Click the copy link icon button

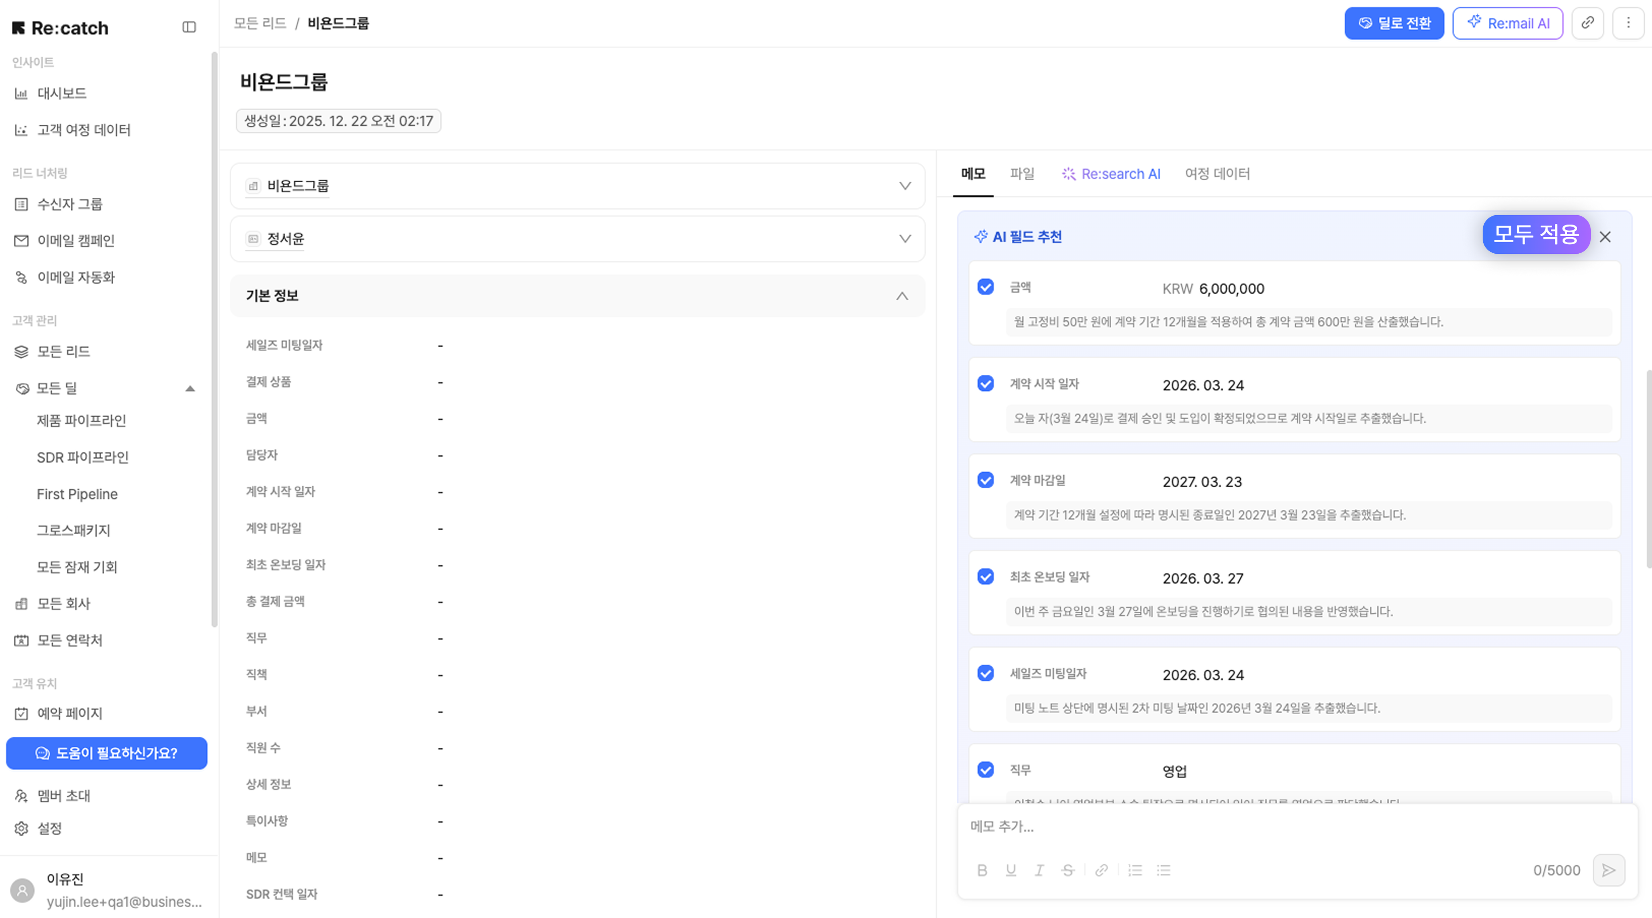tap(1587, 23)
